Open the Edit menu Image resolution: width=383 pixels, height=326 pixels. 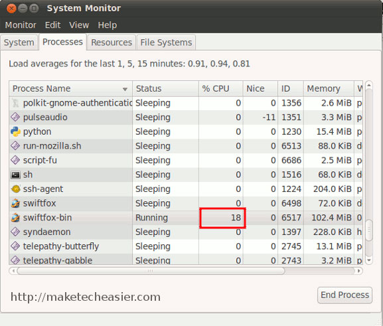[52, 25]
